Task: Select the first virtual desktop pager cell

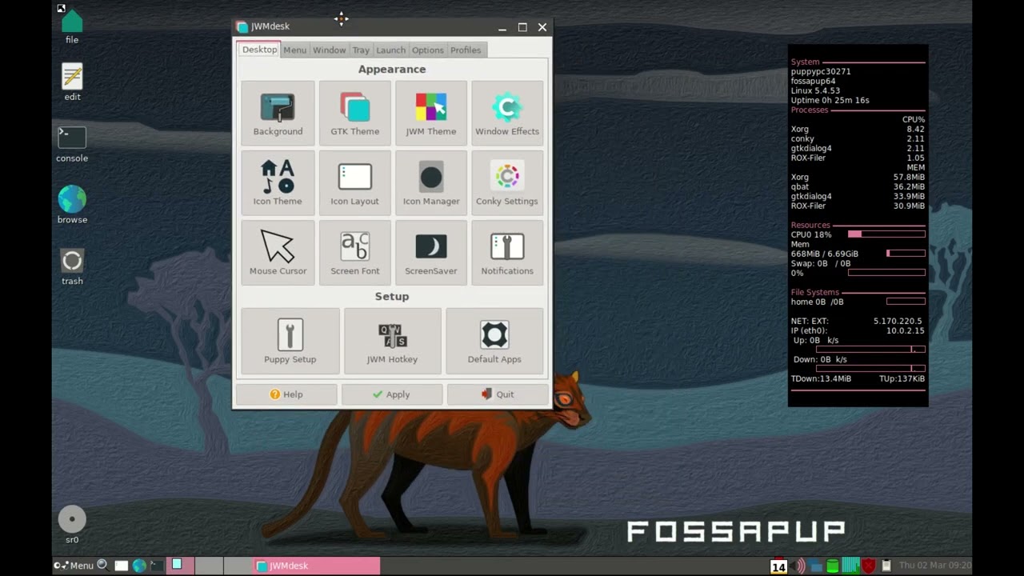Action: point(181,566)
